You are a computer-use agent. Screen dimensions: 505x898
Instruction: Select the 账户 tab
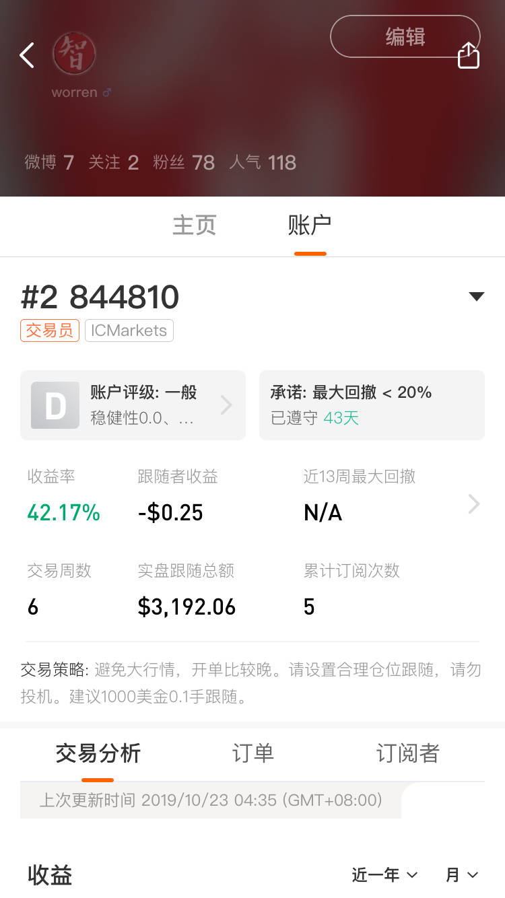pos(310,225)
